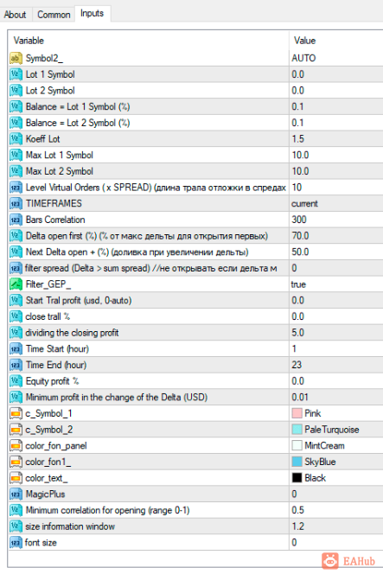Click the icon beside size information window
Viewport: 383px width, 574px height.
coord(16,526)
